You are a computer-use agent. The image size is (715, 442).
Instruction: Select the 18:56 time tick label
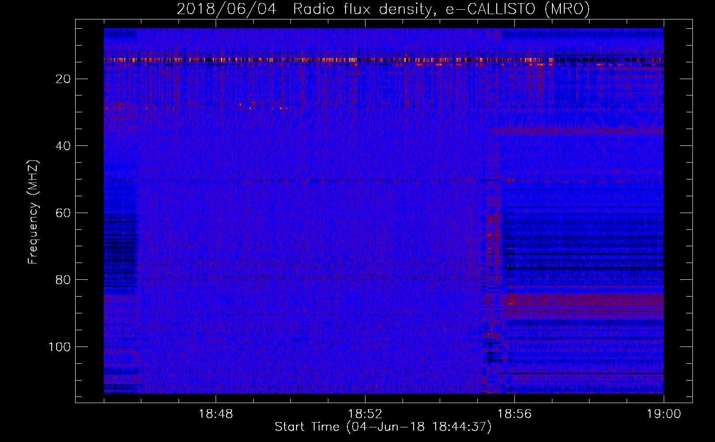click(x=514, y=414)
